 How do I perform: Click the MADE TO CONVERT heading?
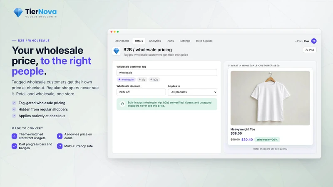(x=27, y=128)
